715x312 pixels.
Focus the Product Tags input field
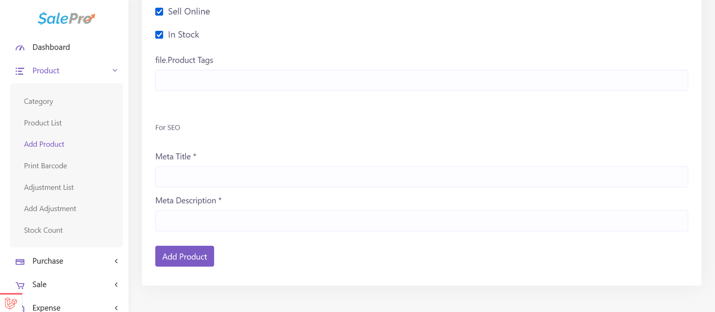[x=421, y=80]
